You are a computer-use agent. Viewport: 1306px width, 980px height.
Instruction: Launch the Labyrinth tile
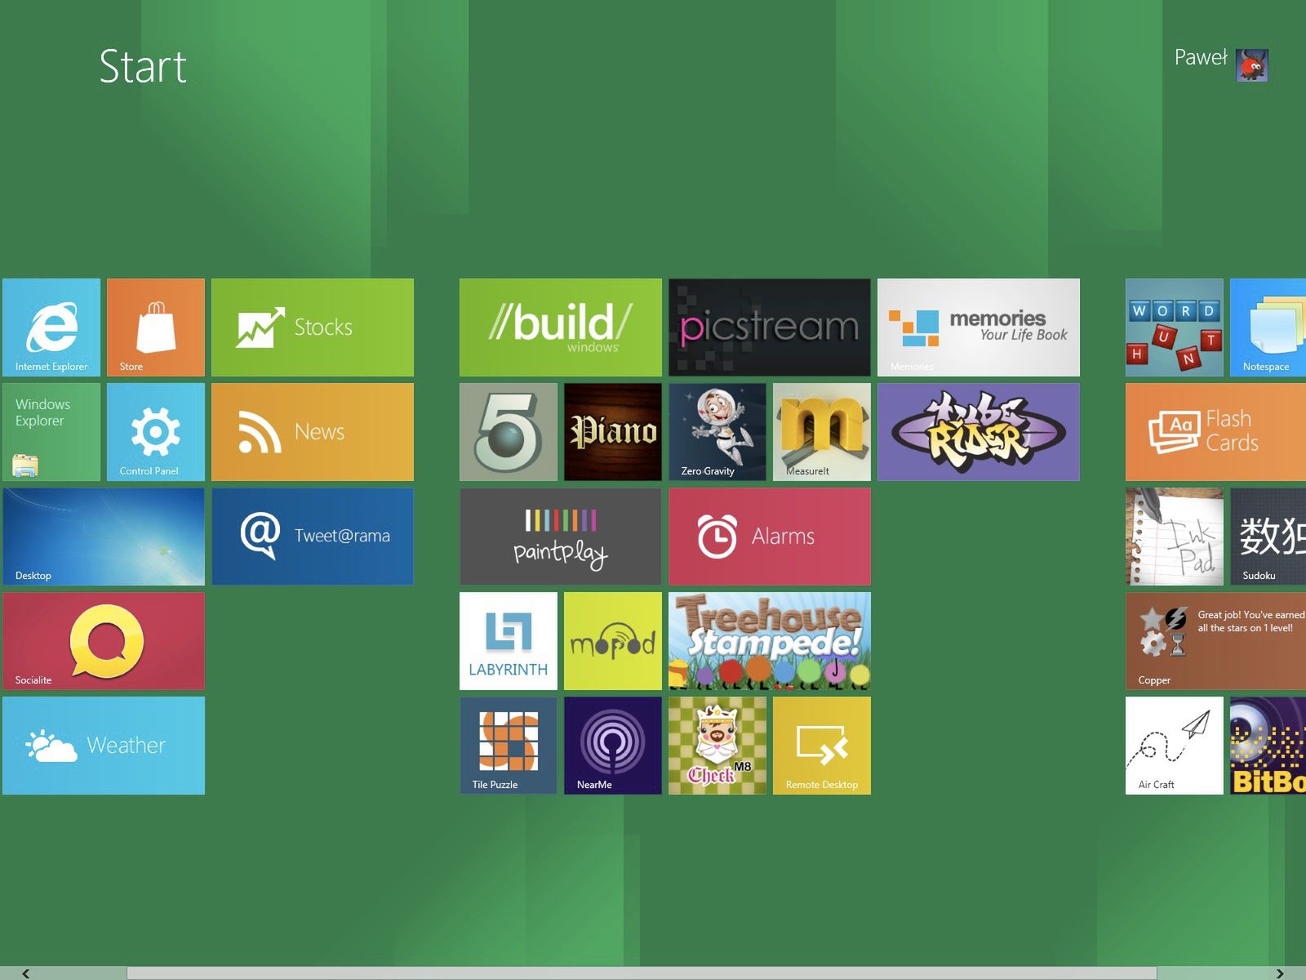click(x=509, y=641)
